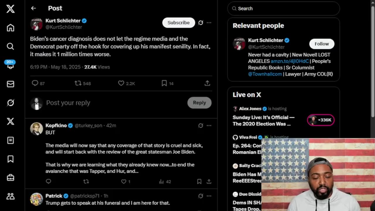Go back with the Post arrow
375x211 pixels.
[x=33, y=8]
